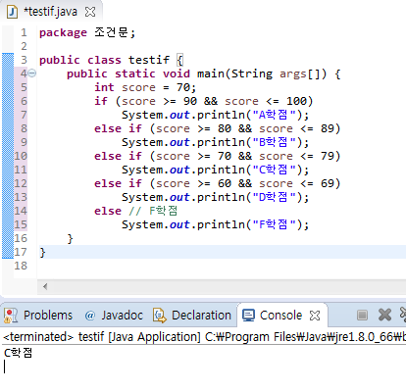Click the string "D학점" on line 13
Viewport: 406px width, 391px height.
coord(274,197)
